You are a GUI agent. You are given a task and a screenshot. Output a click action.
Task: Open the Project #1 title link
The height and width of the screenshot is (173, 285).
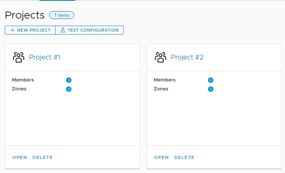pos(45,57)
